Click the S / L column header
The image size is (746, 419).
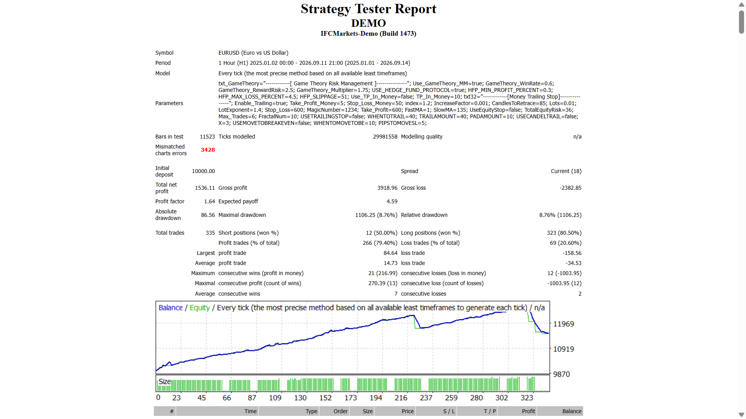(x=436, y=411)
